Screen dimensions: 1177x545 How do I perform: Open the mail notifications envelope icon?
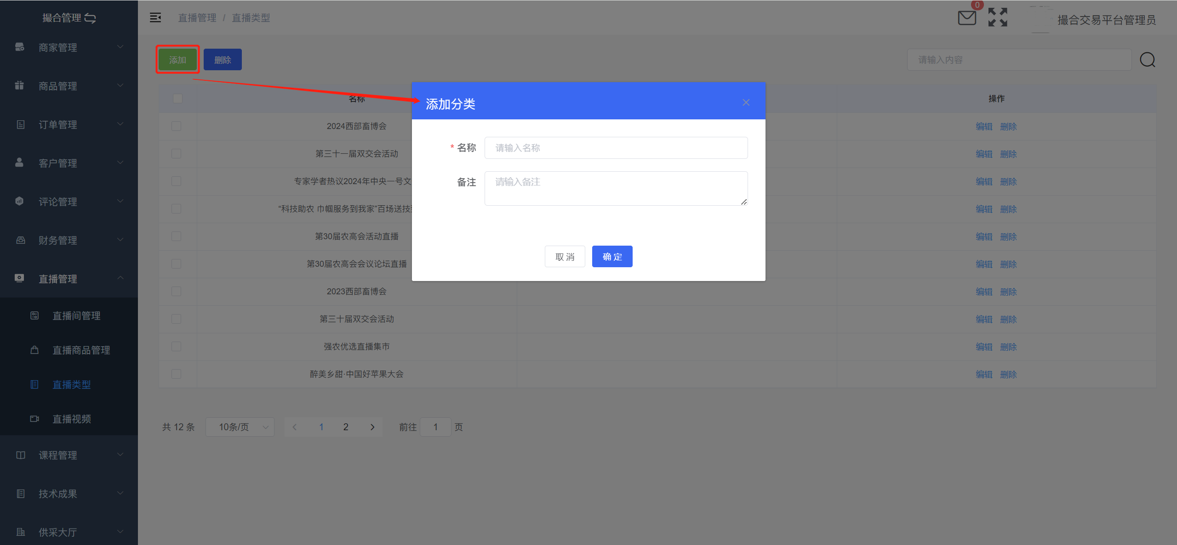pos(967,18)
